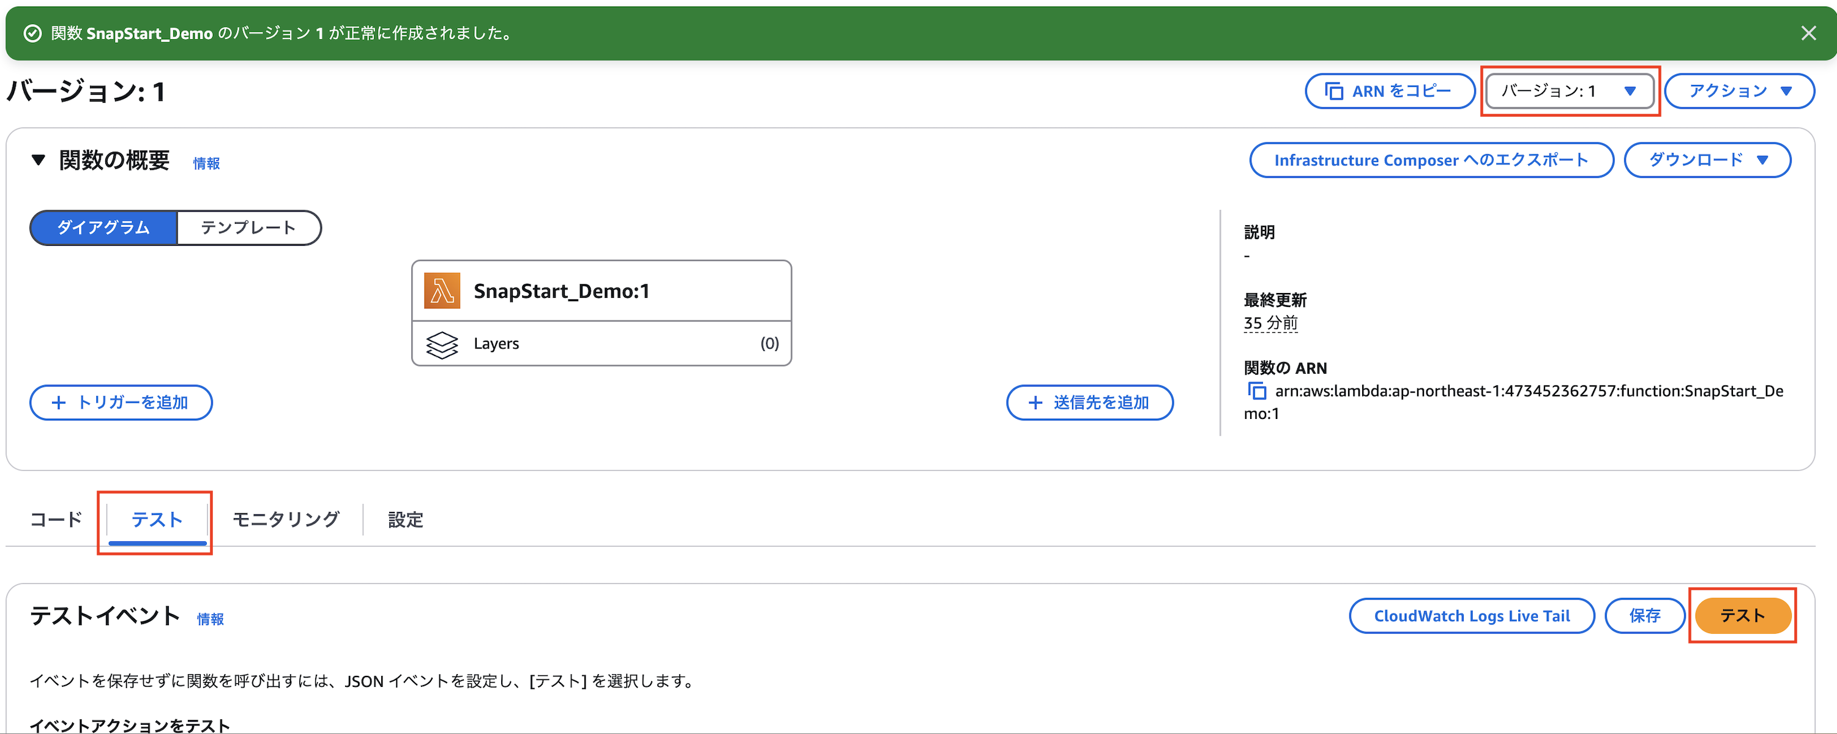Switch to the モニタリング tab
The image size is (1837, 734).
click(285, 519)
